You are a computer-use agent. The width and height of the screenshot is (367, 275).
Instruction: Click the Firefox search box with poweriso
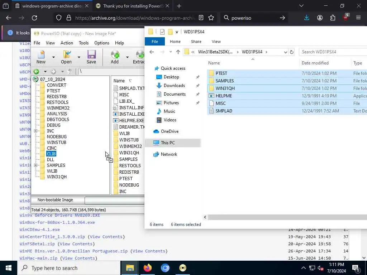click(x=254, y=18)
